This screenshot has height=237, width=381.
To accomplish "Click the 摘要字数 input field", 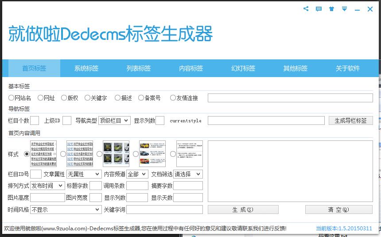I will (188, 186).
